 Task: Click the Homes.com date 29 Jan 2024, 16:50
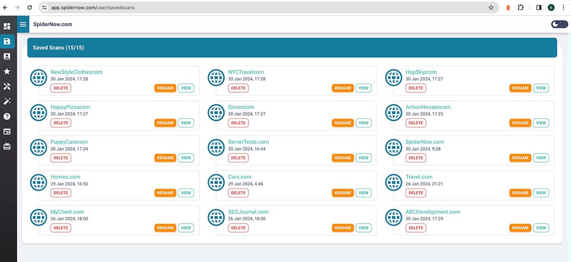(x=69, y=184)
